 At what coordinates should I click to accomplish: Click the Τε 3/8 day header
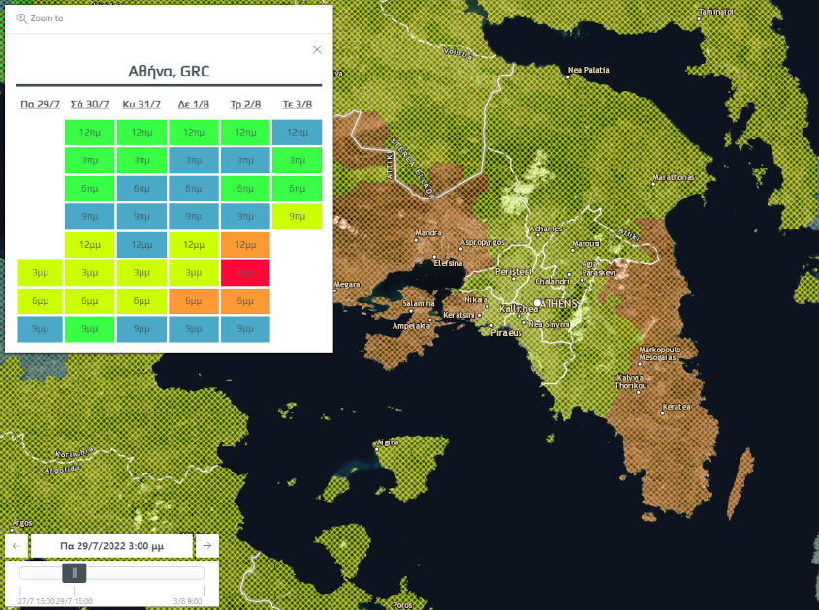point(297,105)
